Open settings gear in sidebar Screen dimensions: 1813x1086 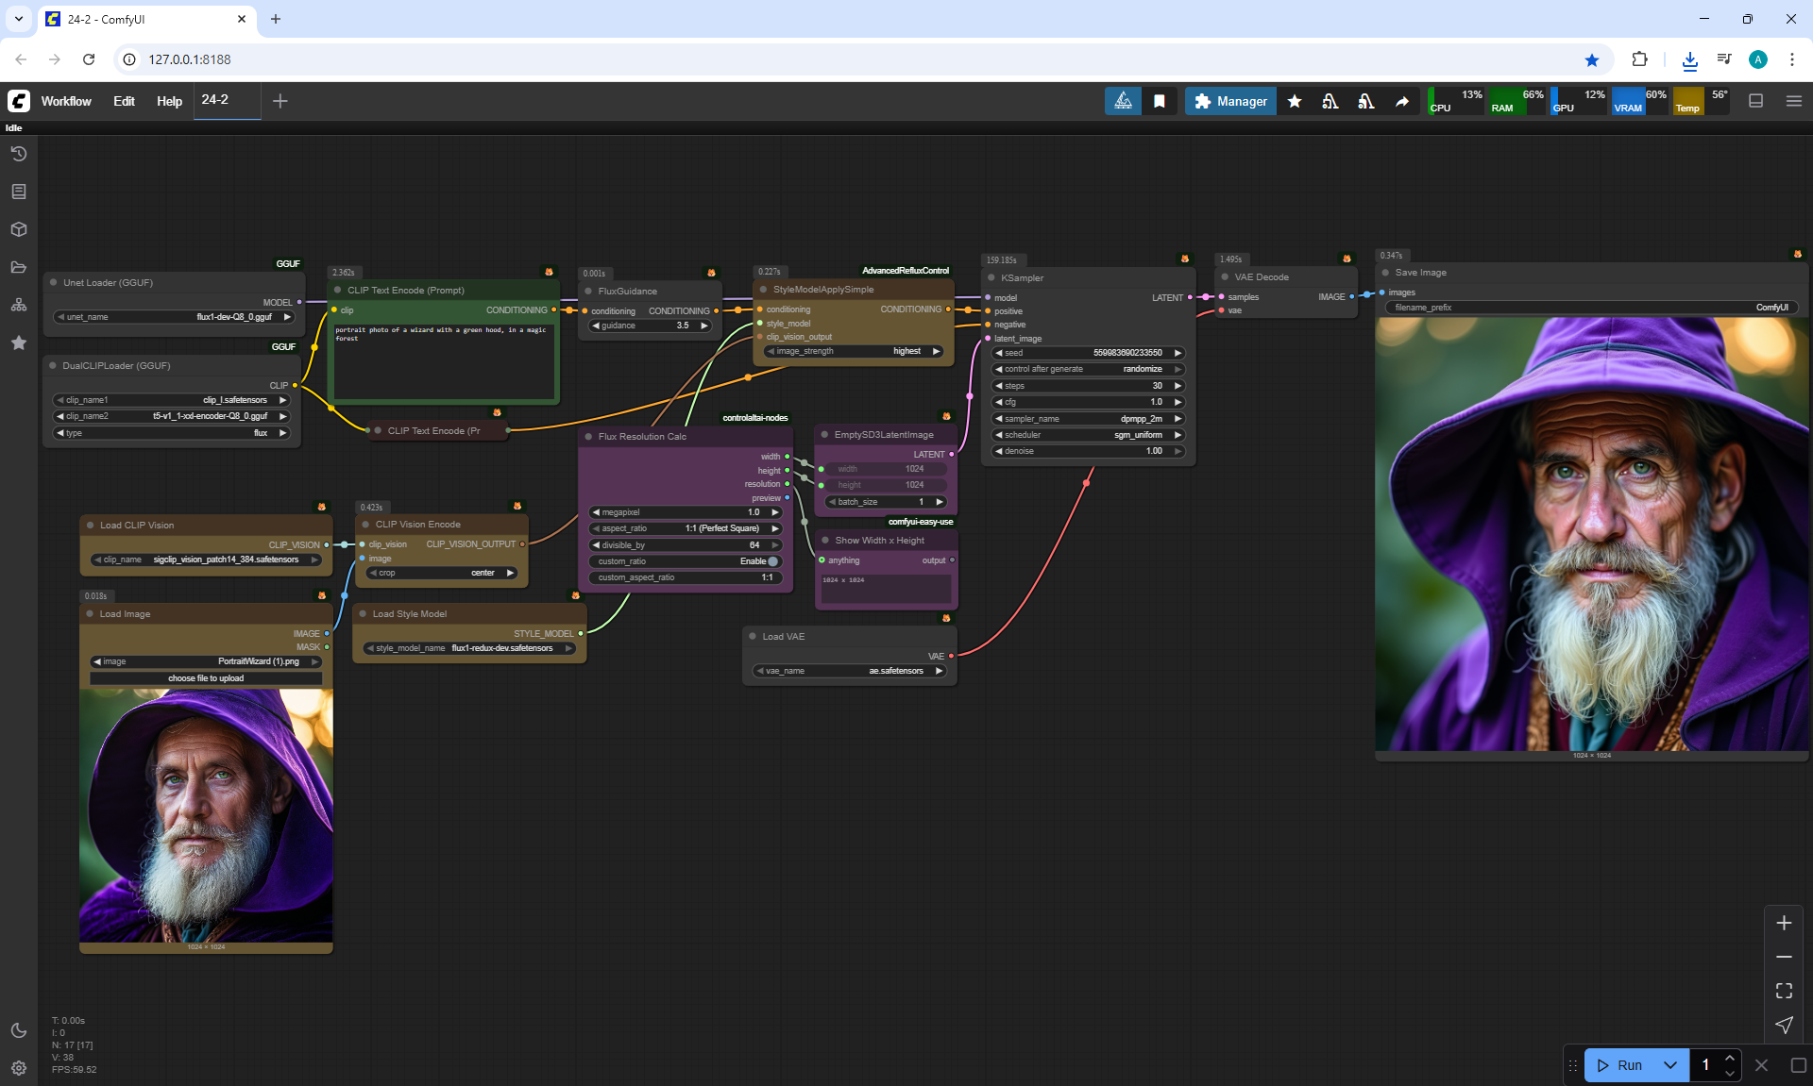(x=19, y=1068)
